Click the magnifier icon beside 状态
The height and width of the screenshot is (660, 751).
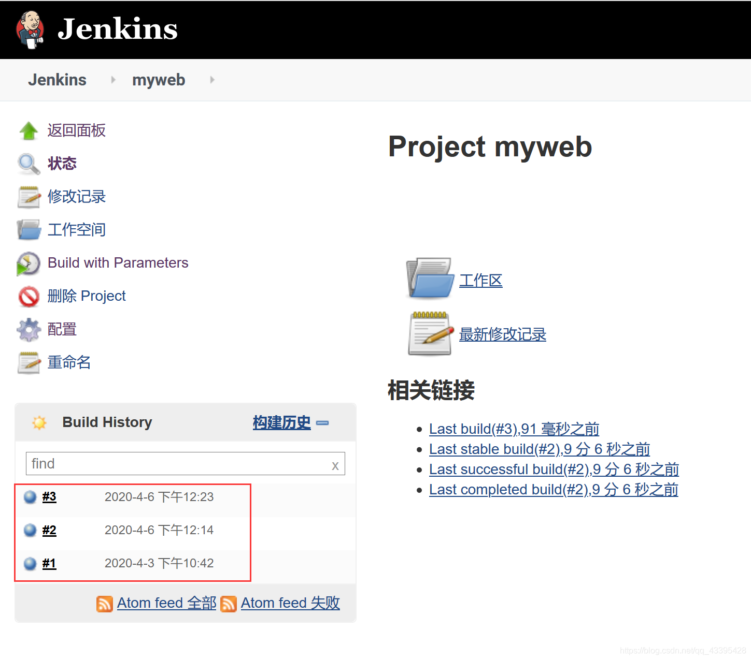[x=29, y=164]
